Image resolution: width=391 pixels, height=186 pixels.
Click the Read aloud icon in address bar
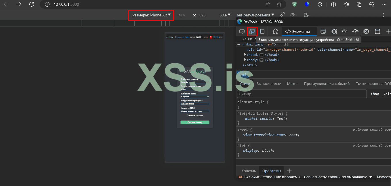pyautogui.click(x=268, y=4)
